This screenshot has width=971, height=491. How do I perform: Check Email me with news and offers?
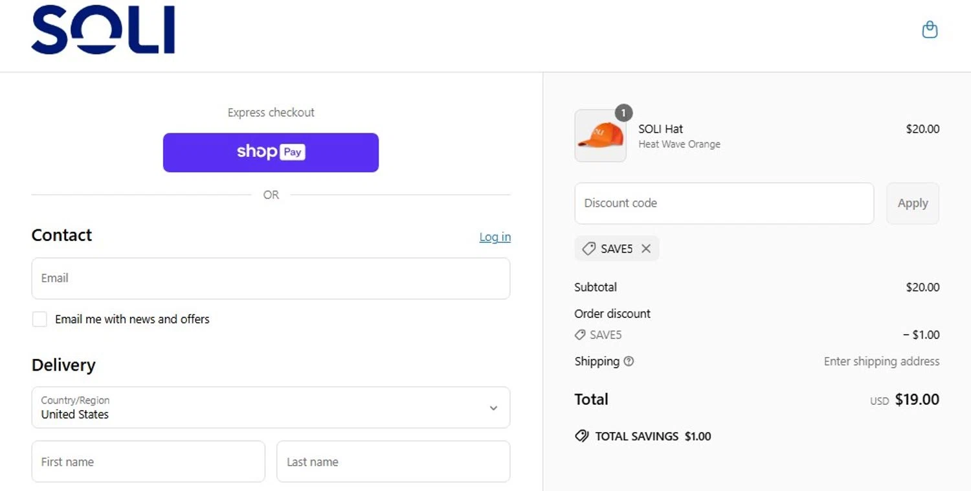(39, 319)
